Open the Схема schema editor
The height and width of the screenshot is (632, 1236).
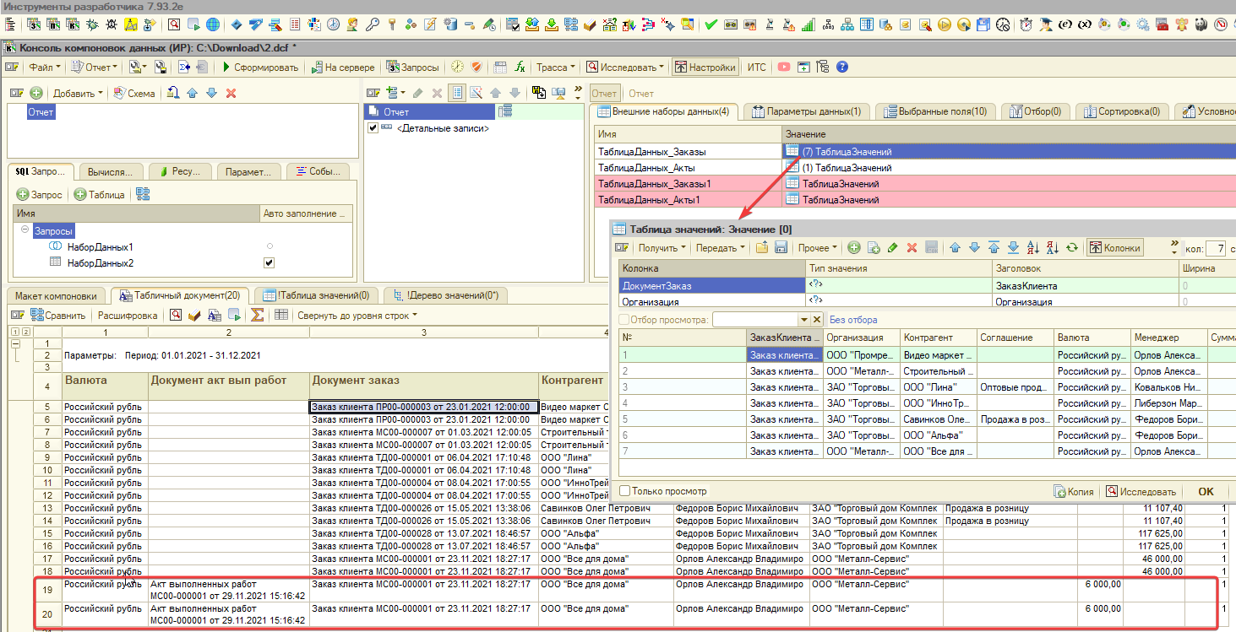pos(133,93)
